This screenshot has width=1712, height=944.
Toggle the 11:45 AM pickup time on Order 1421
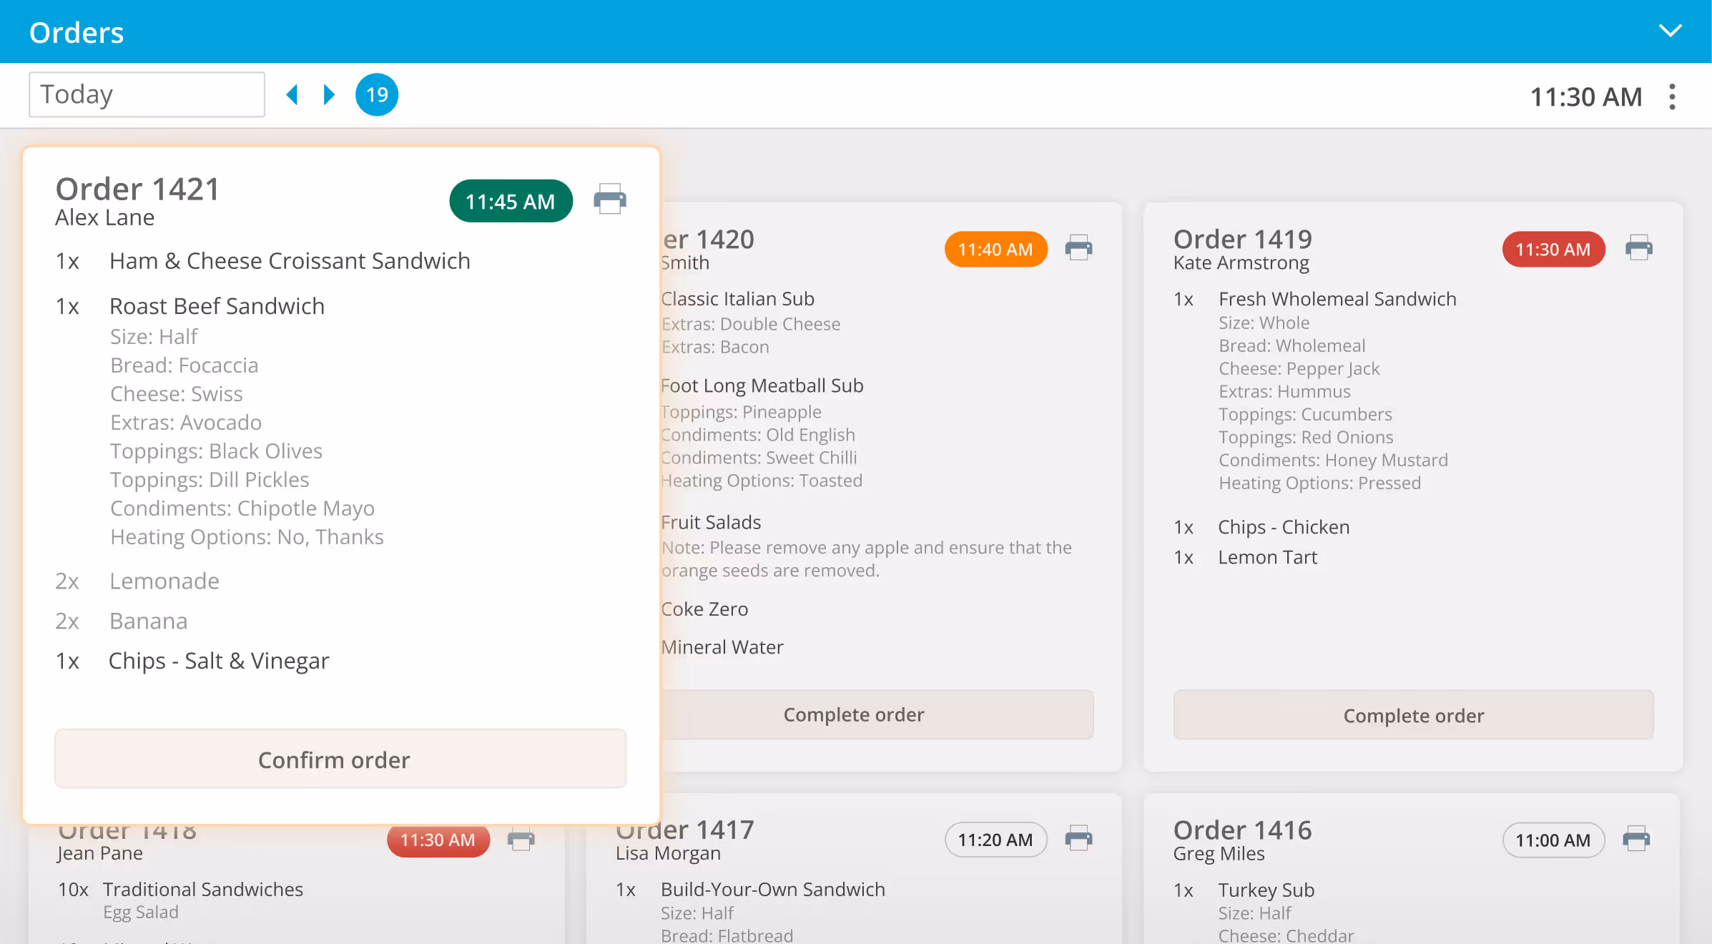511,201
